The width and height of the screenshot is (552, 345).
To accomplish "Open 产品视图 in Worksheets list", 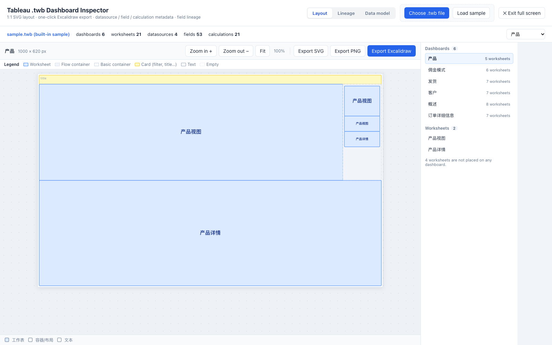I will click(x=469, y=138).
